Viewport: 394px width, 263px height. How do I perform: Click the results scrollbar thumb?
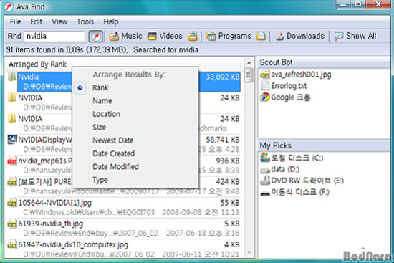pyautogui.click(x=249, y=75)
